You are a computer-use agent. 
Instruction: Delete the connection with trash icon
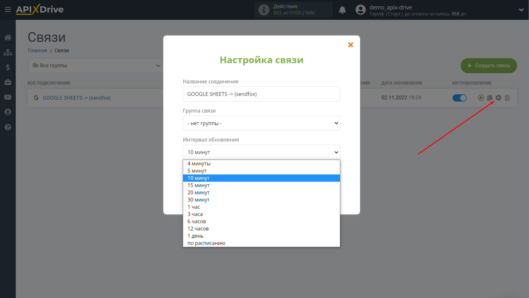507,98
